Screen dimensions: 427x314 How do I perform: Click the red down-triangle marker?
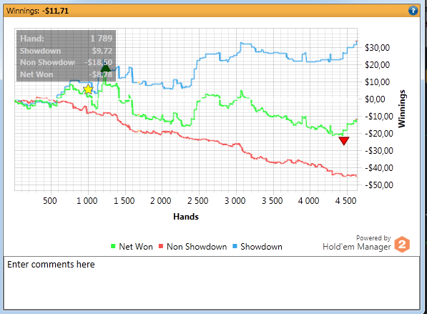click(x=344, y=141)
